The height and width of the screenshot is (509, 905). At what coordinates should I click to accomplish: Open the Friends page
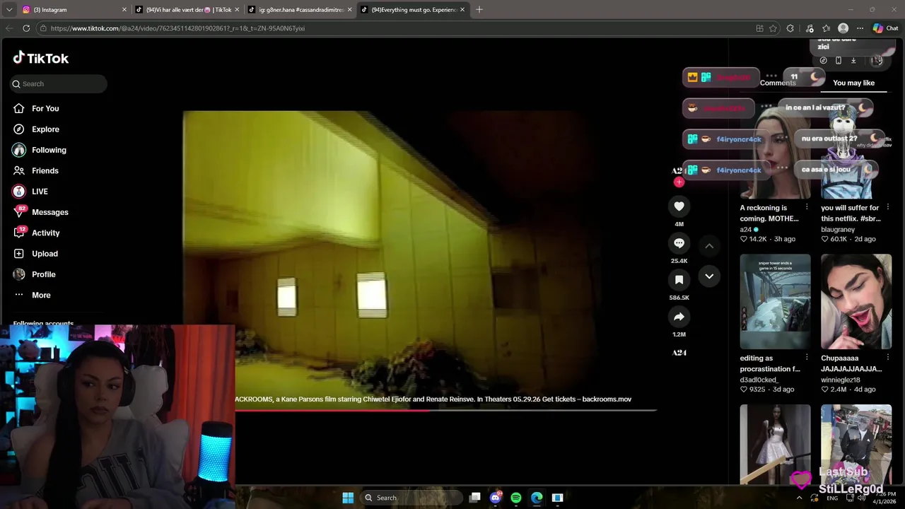[45, 170]
